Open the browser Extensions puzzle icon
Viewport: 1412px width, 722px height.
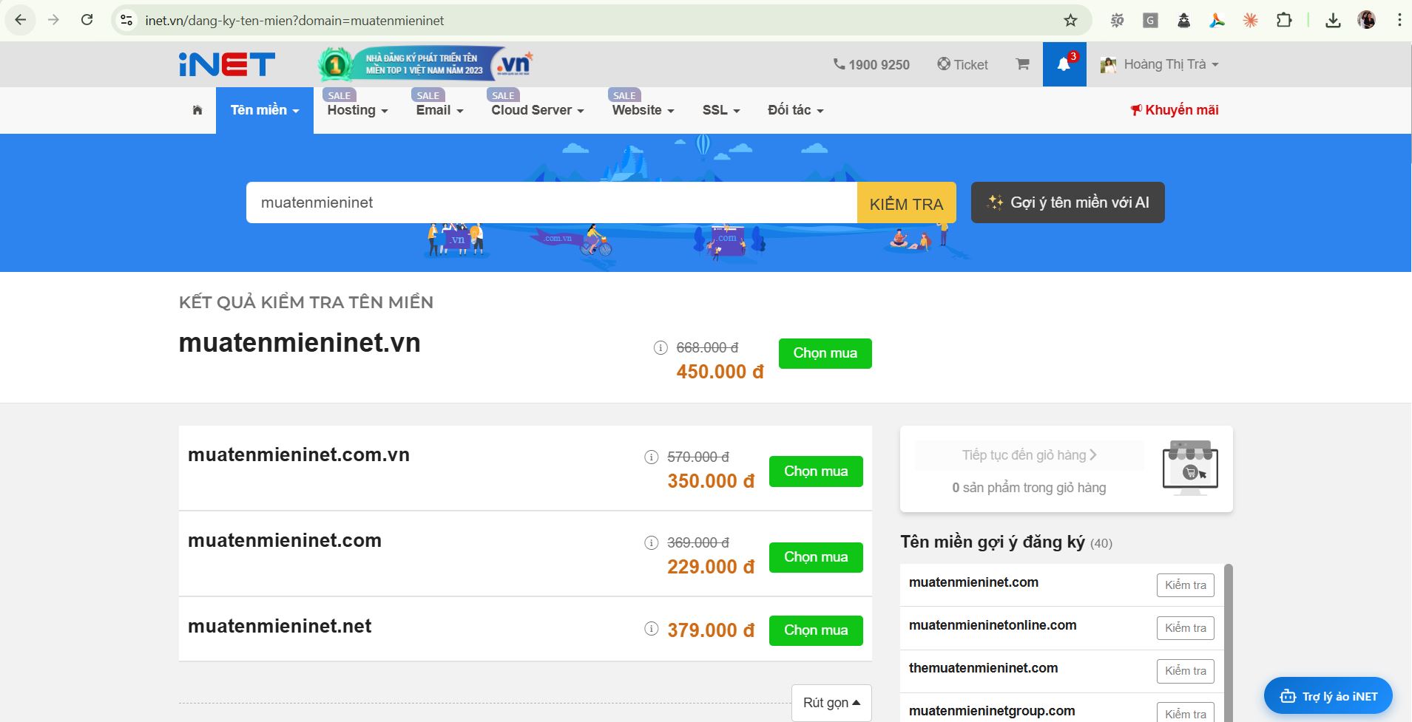[1284, 21]
